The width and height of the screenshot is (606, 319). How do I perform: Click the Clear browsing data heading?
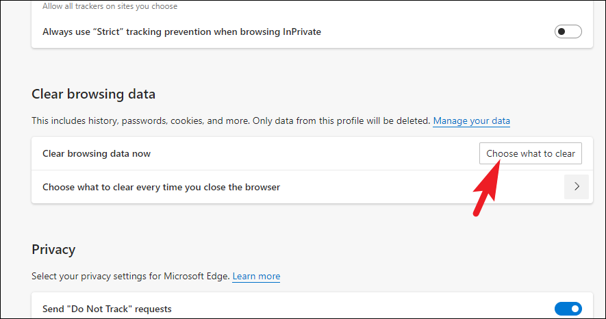[x=94, y=94]
